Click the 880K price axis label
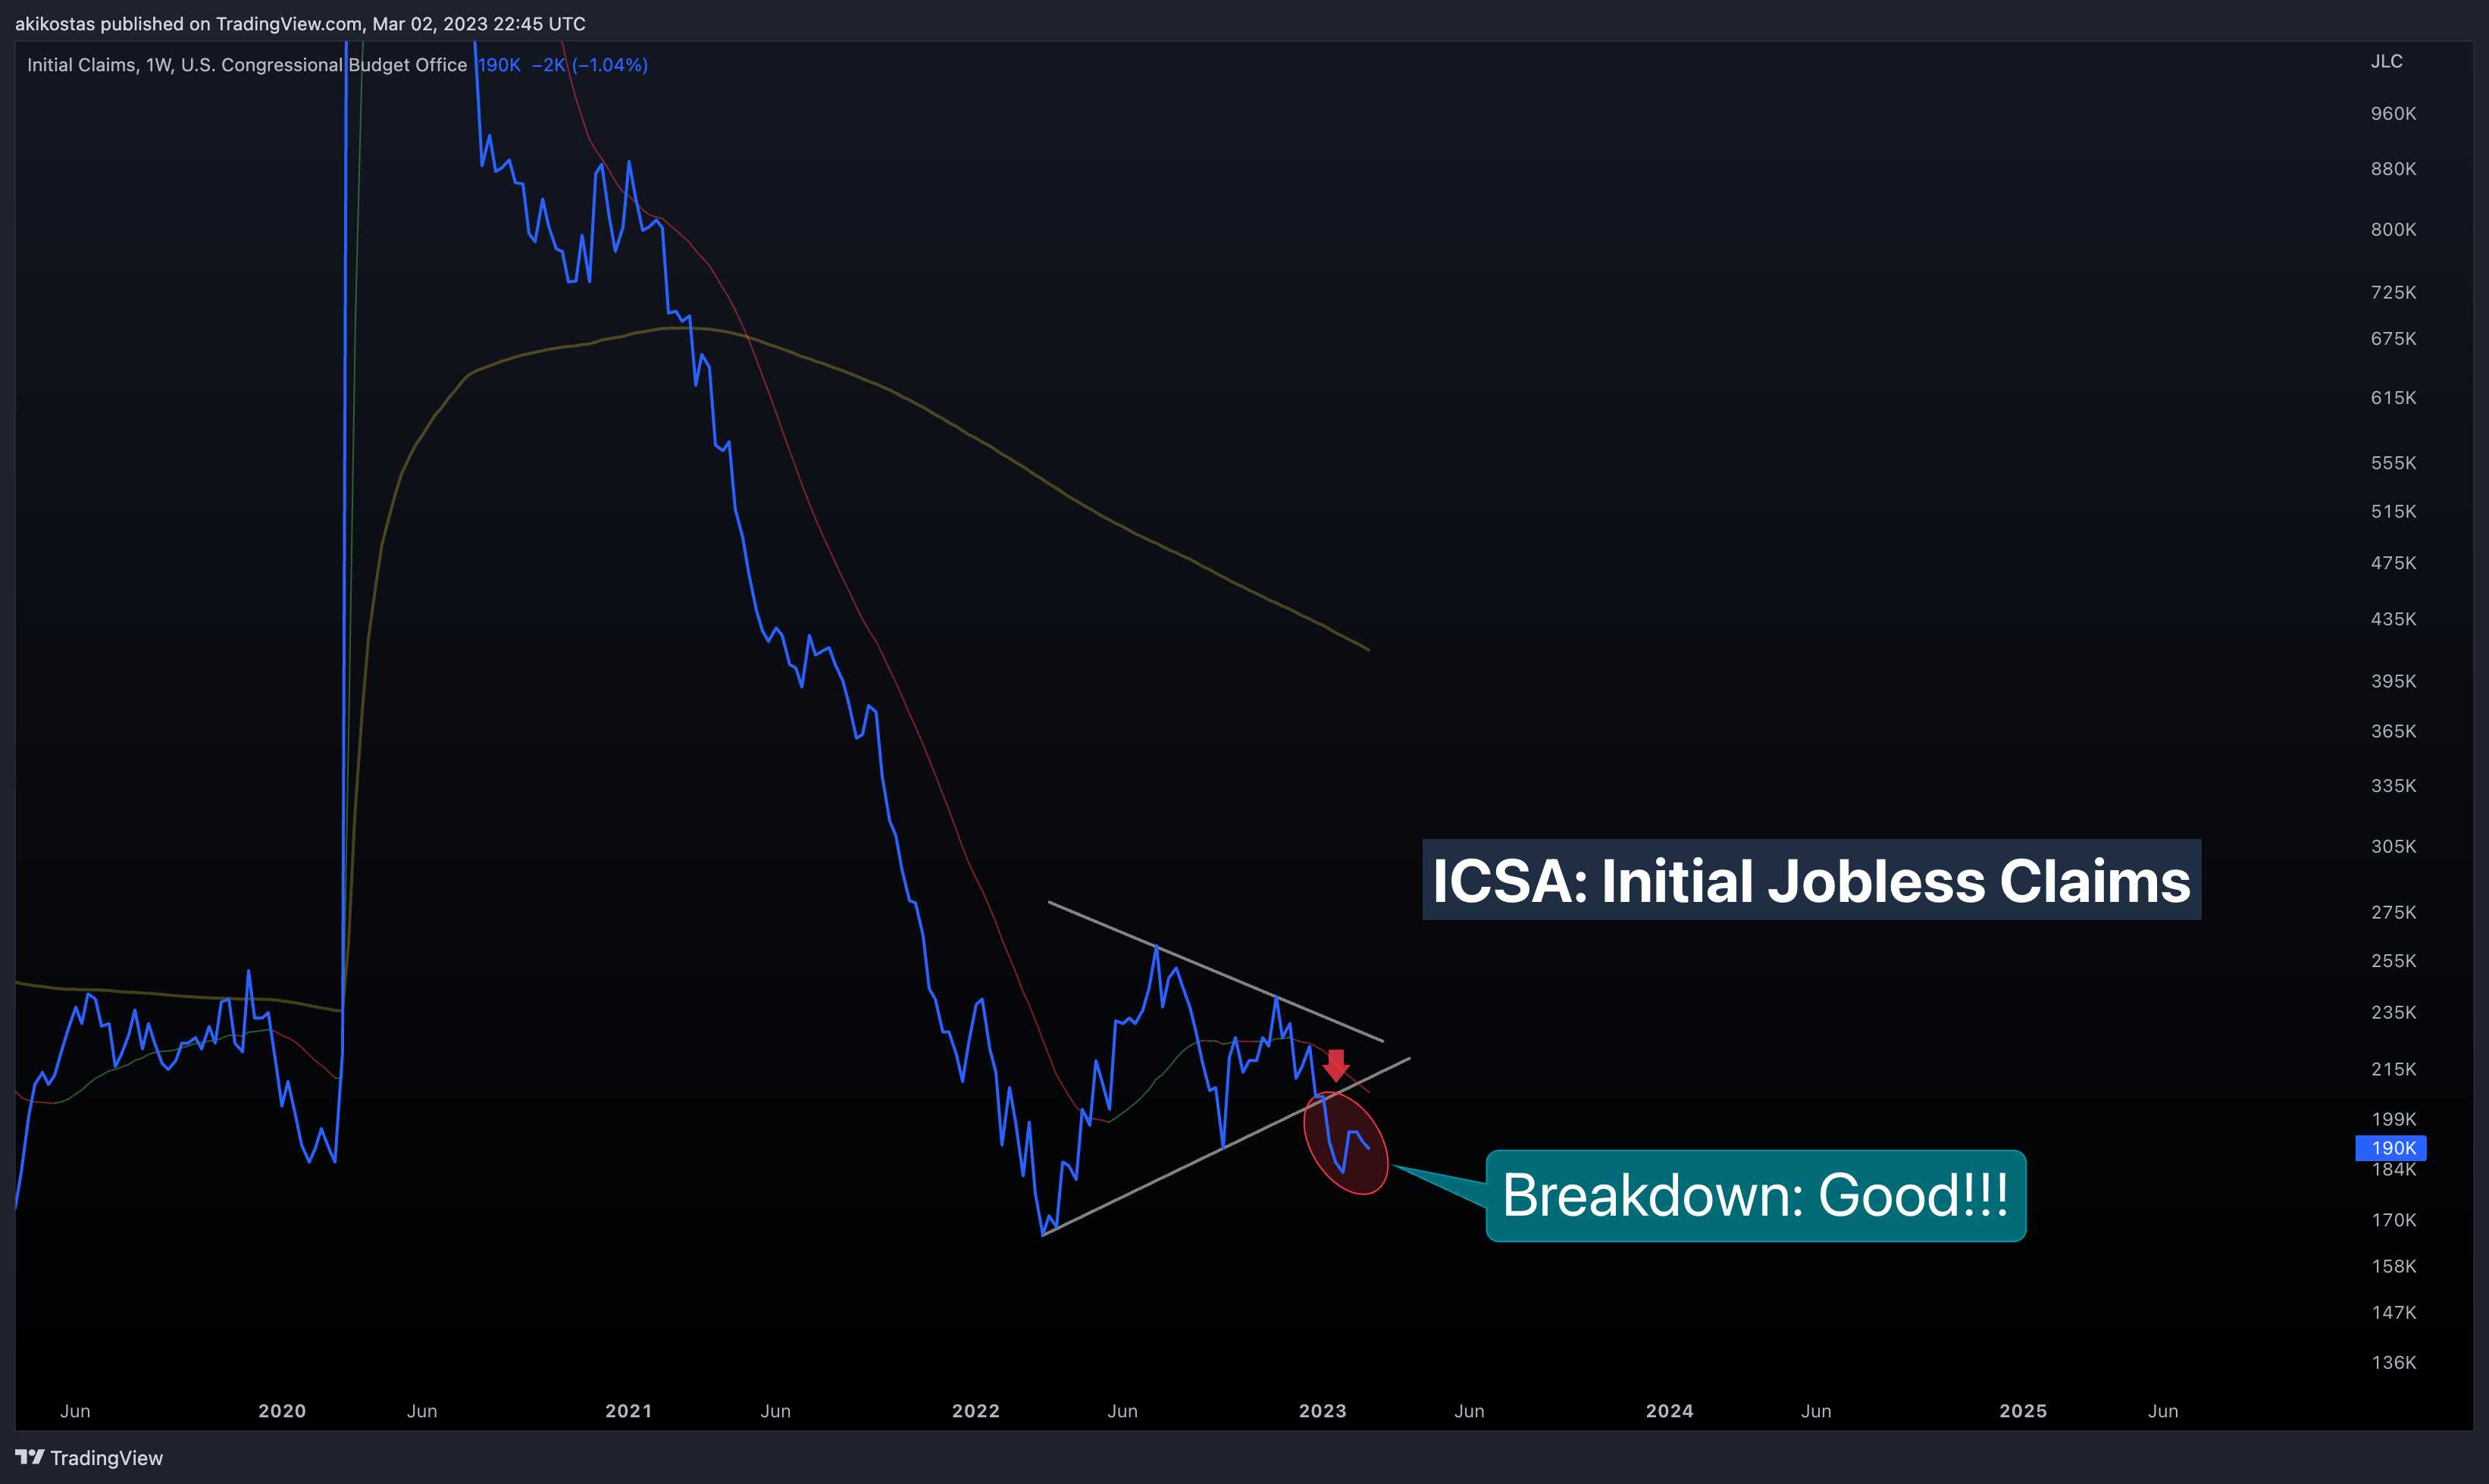Screen dimensions: 2489x1484 pos(2393,169)
